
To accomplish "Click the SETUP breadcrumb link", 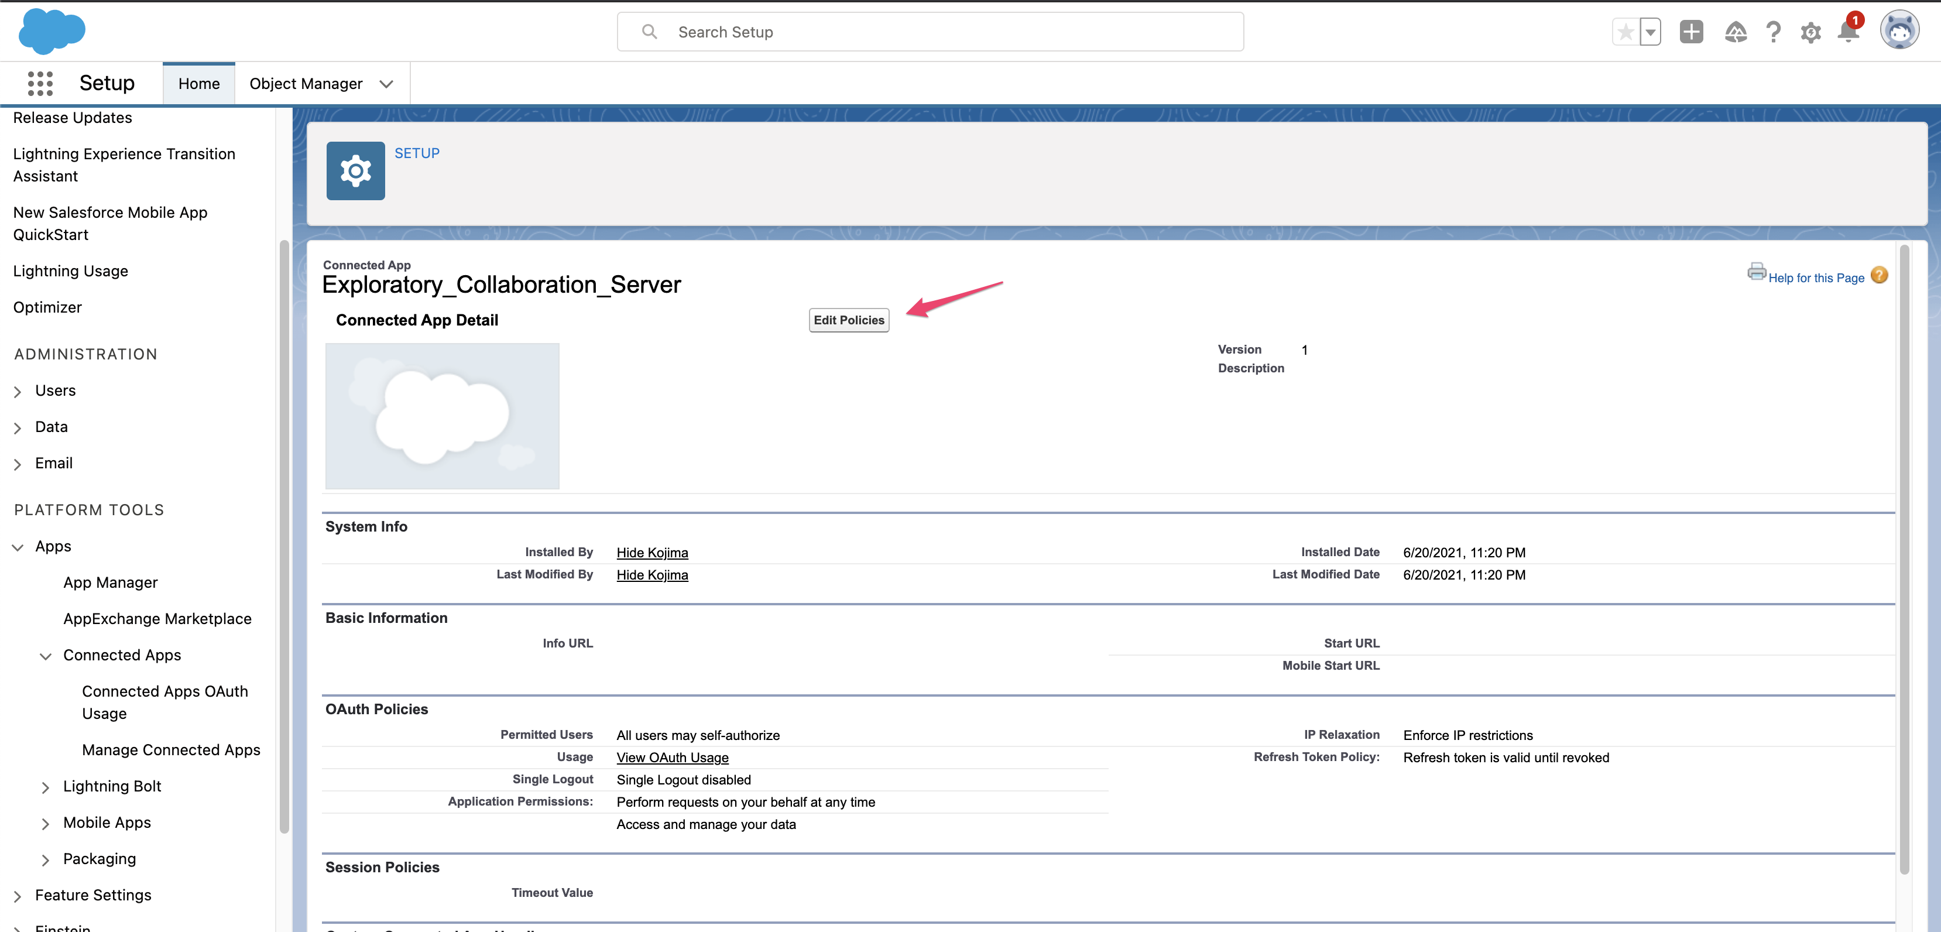I will 417,153.
